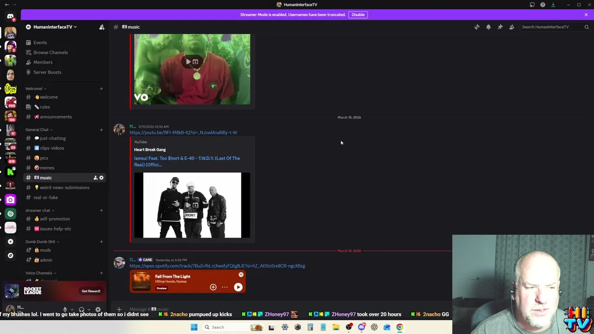Open Chrome from the taskbar
Screen dimensions: 594x334
400,327
